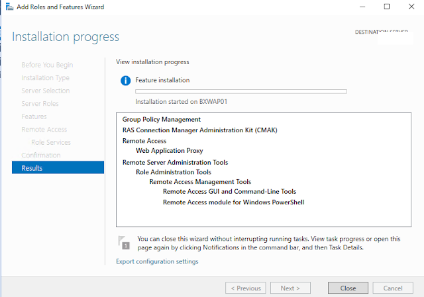Select the Server Roles step
Screen dimensions: 424x297
40,104
